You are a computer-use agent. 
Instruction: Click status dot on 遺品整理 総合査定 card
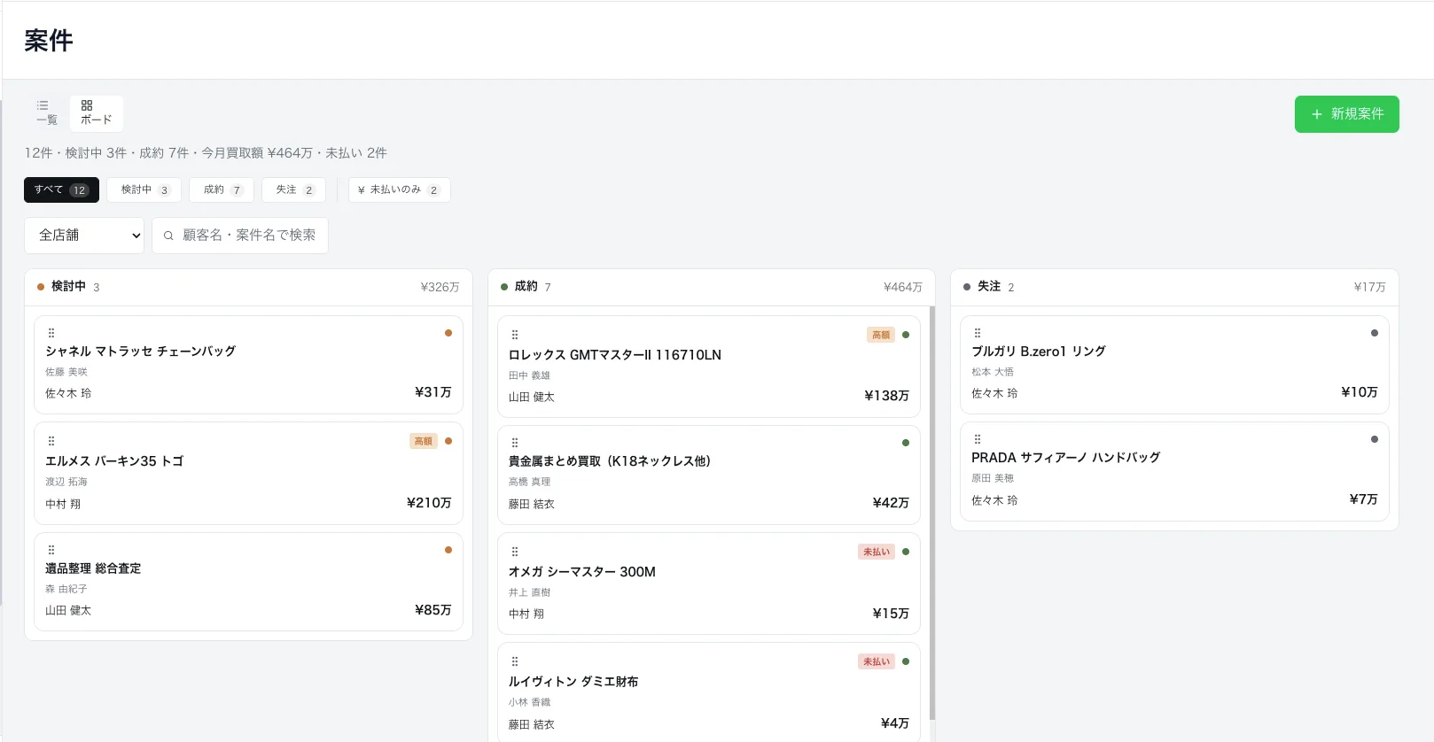[448, 550]
